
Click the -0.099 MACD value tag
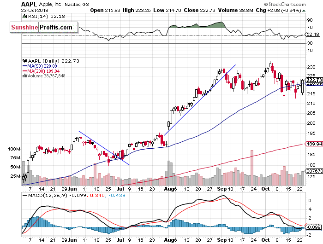point(313,227)
